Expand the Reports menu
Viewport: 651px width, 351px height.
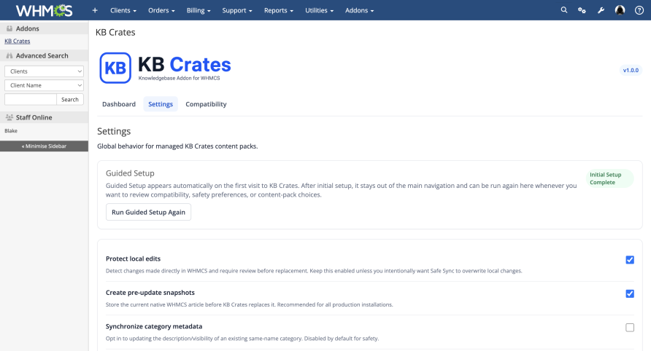click(x=279, y=10)
